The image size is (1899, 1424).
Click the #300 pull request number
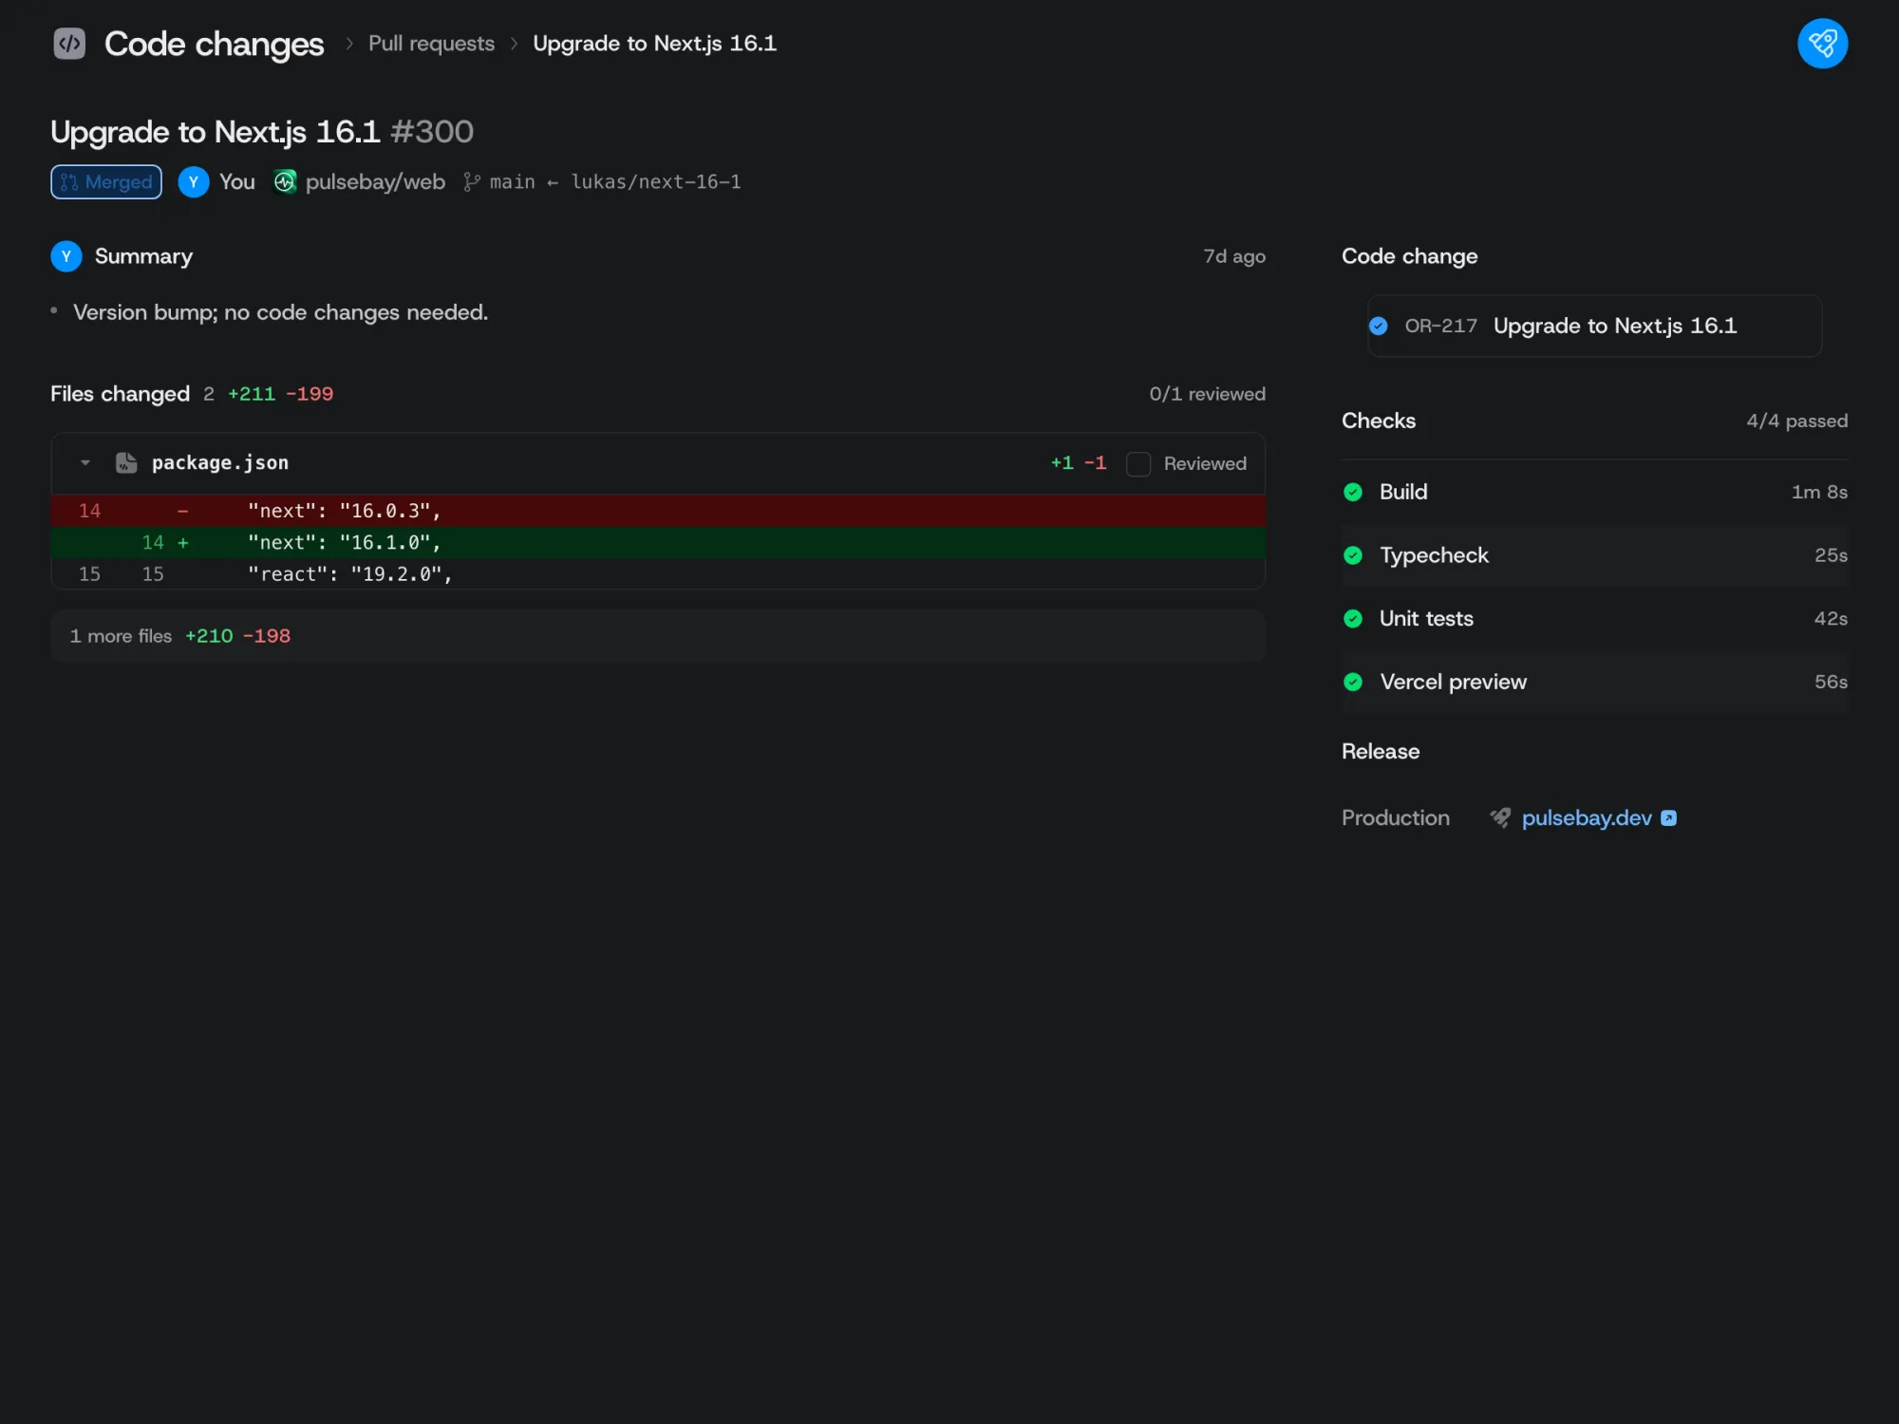coord(432,132)
